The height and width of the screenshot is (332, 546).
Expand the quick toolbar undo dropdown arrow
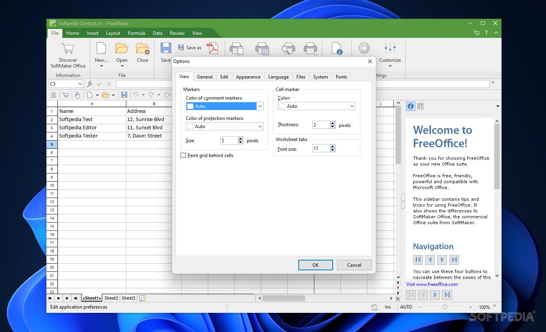pos(143,95)
